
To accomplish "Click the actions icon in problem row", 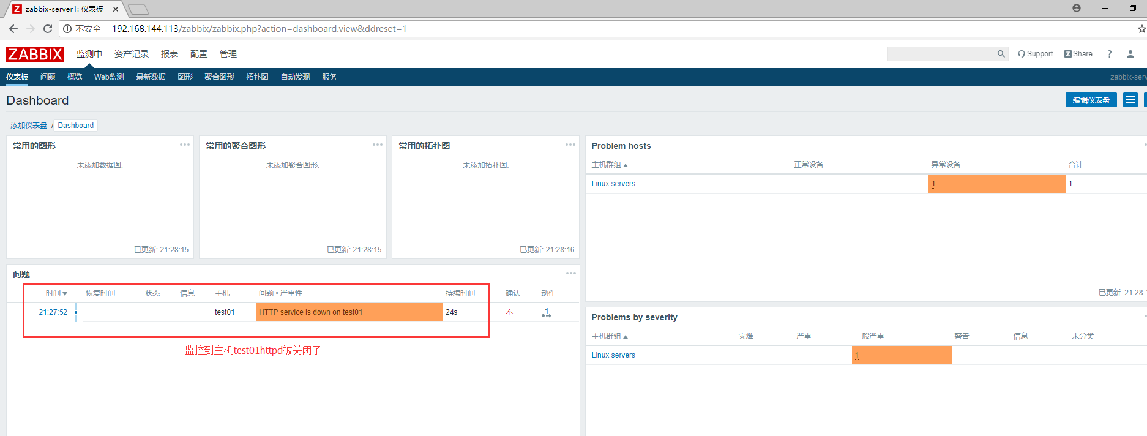I will tap(546, 312).
